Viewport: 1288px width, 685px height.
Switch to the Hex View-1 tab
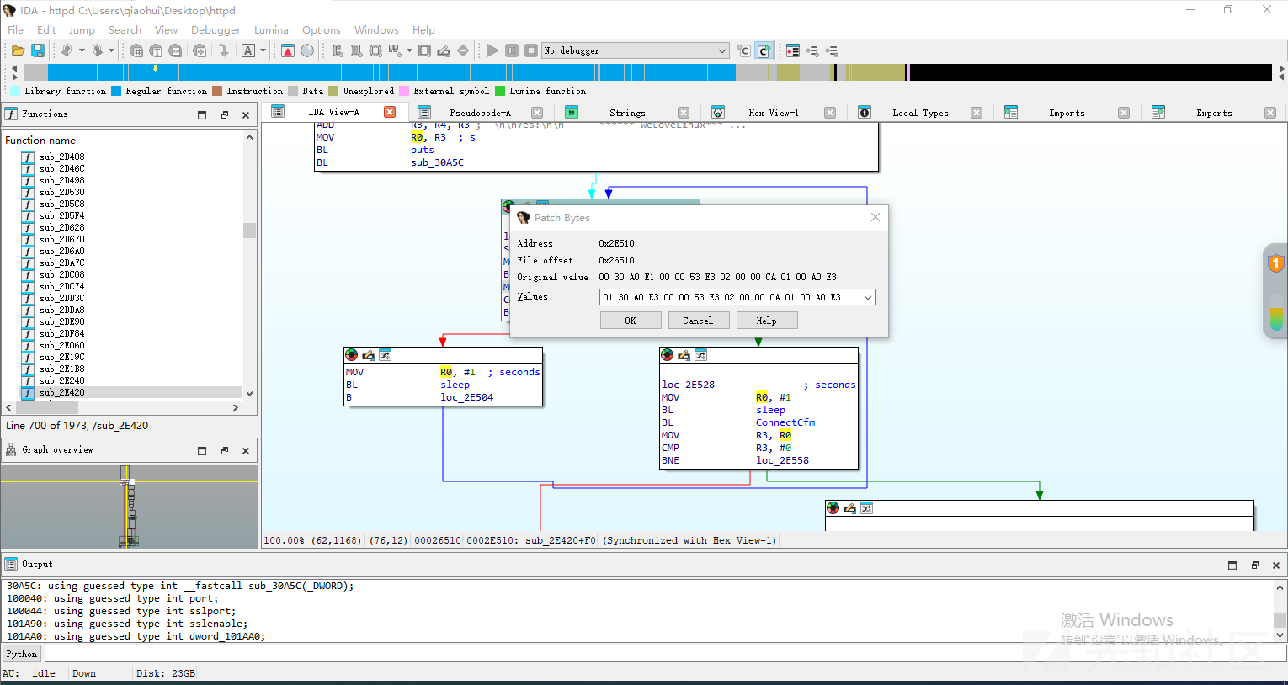click(773, 113)
